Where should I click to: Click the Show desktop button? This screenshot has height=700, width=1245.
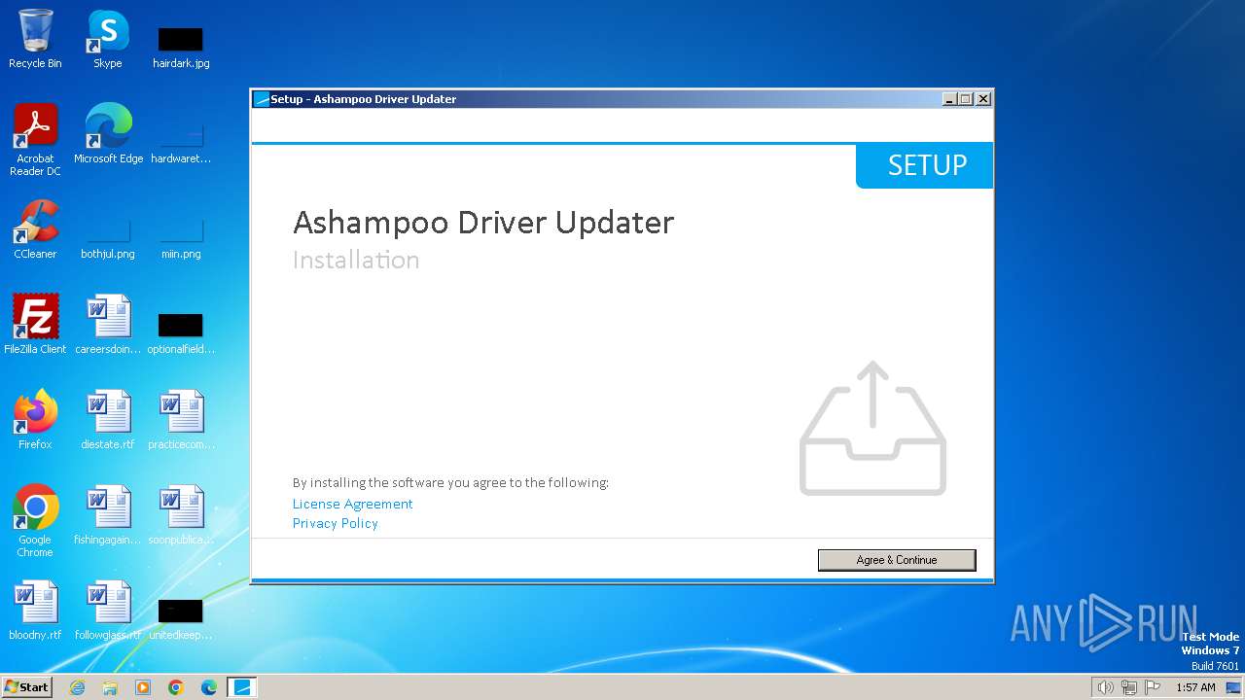[1233, 687]
